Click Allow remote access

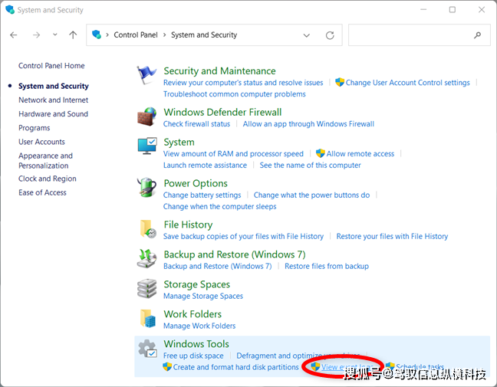pos(360,153)
